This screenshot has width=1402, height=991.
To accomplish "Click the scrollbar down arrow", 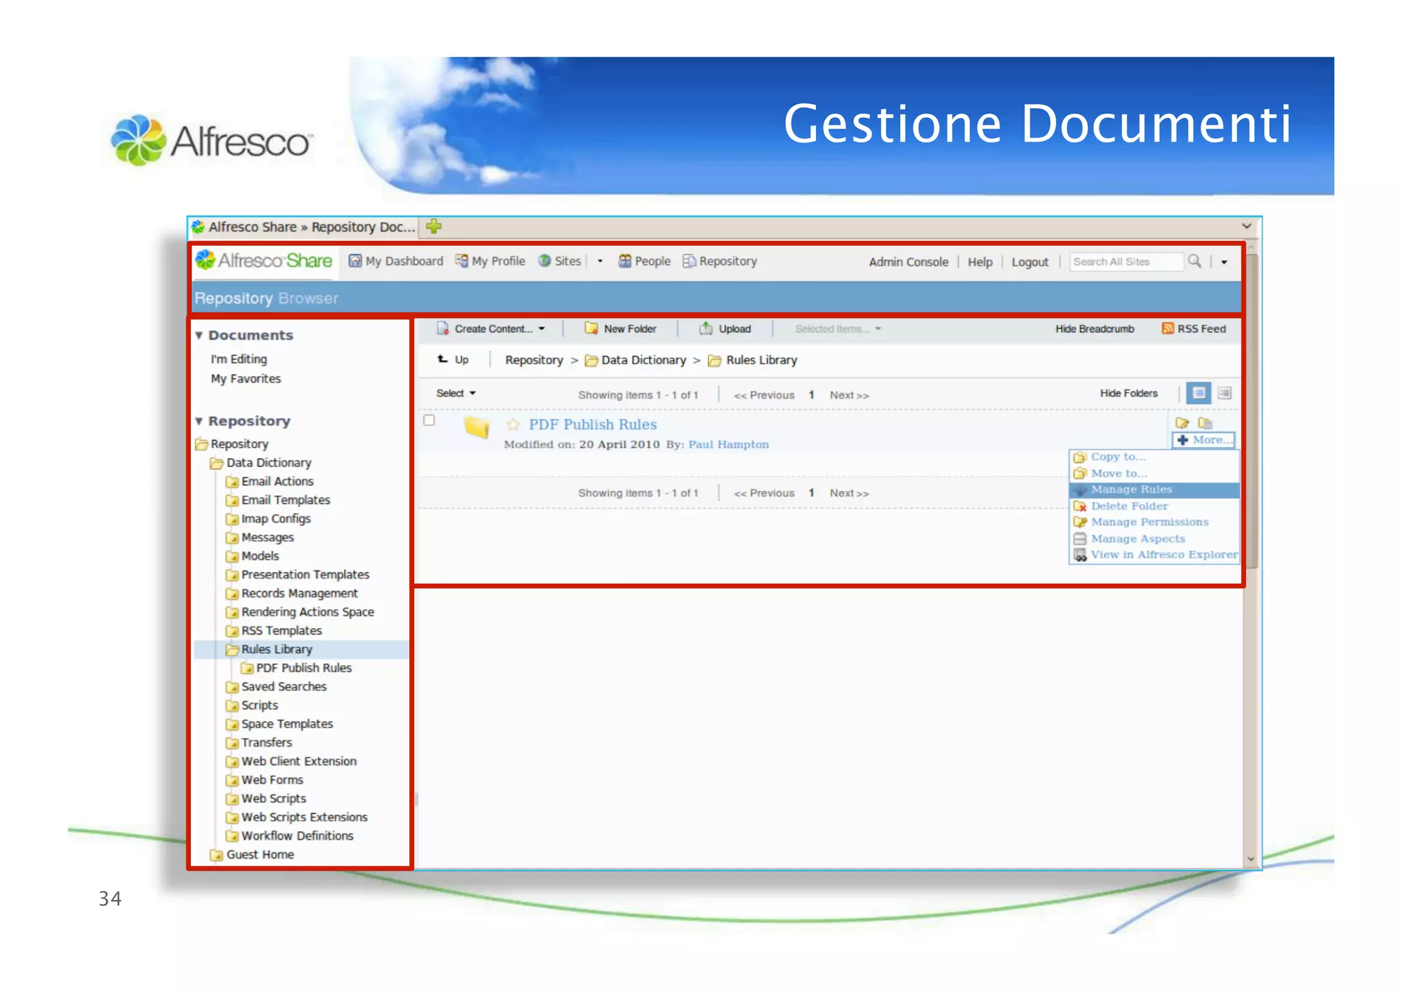I will tap(1251, 859).
